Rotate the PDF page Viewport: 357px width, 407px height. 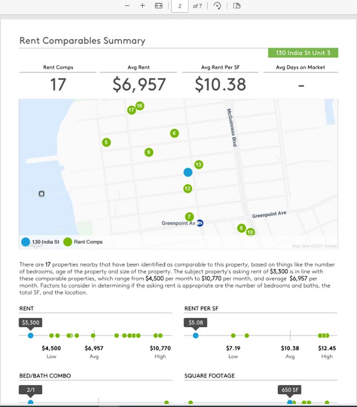tap(217, 5)
